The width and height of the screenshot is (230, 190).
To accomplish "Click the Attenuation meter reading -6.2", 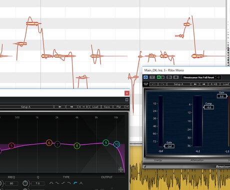I will point(197,151).
